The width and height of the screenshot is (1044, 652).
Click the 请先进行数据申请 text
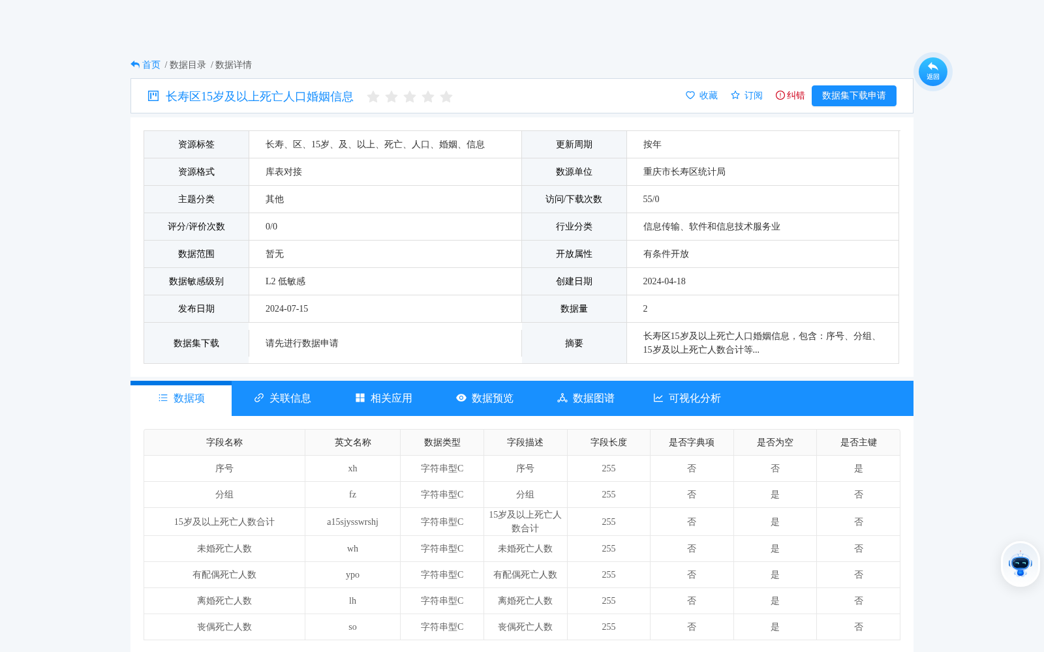(x=302, y=343)
